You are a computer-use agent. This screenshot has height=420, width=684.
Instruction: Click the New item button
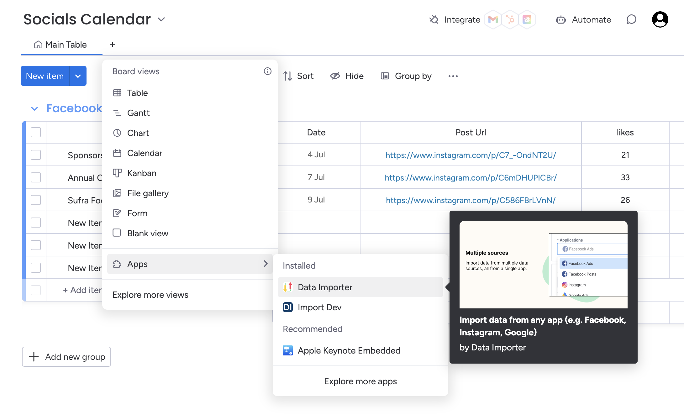(x=45, y=76)
